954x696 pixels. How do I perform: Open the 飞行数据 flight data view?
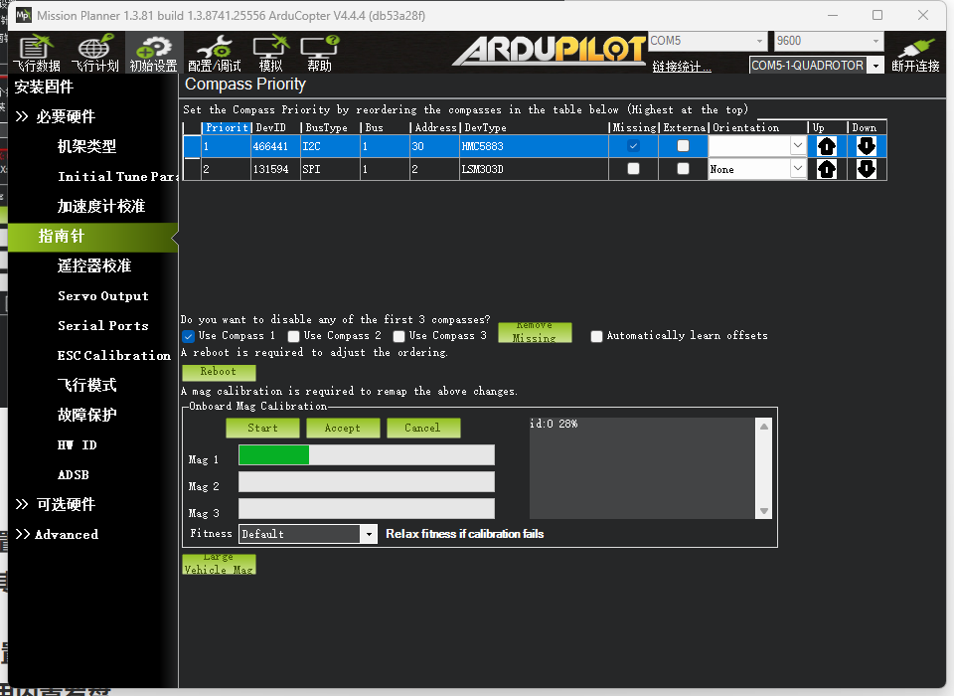[37, 53]
